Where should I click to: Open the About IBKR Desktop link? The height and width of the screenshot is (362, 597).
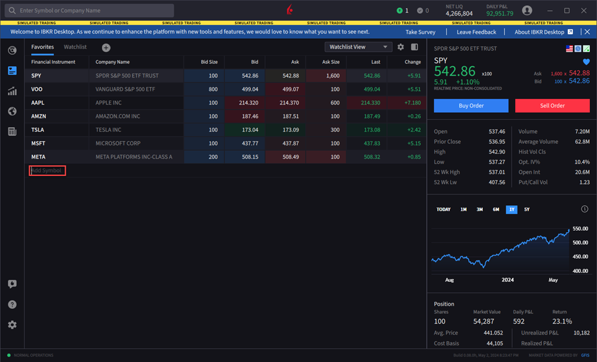point(539,32)
